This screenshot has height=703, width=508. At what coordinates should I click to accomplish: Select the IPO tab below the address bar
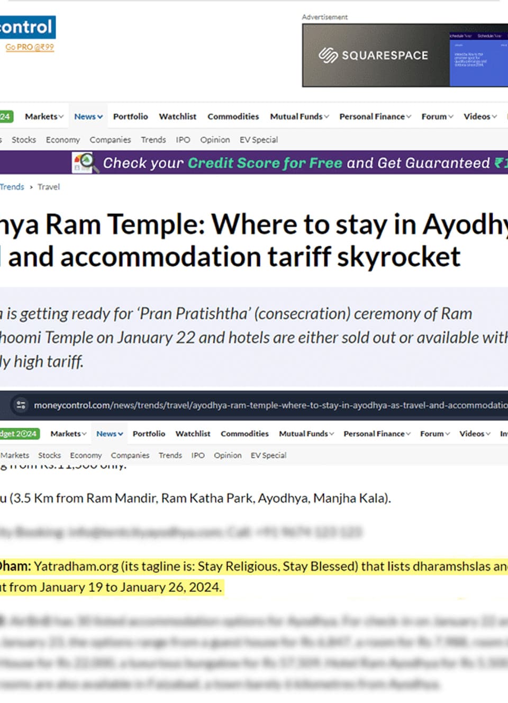(198, 455)
